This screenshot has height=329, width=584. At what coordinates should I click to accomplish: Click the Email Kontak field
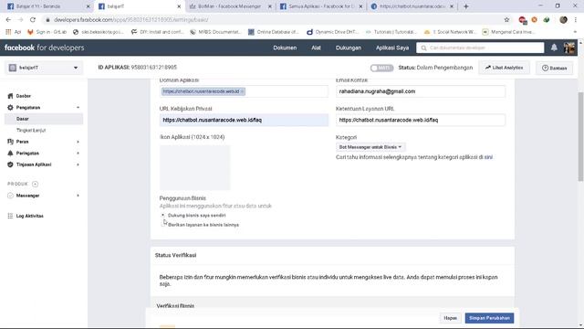(x=421, y=91)
